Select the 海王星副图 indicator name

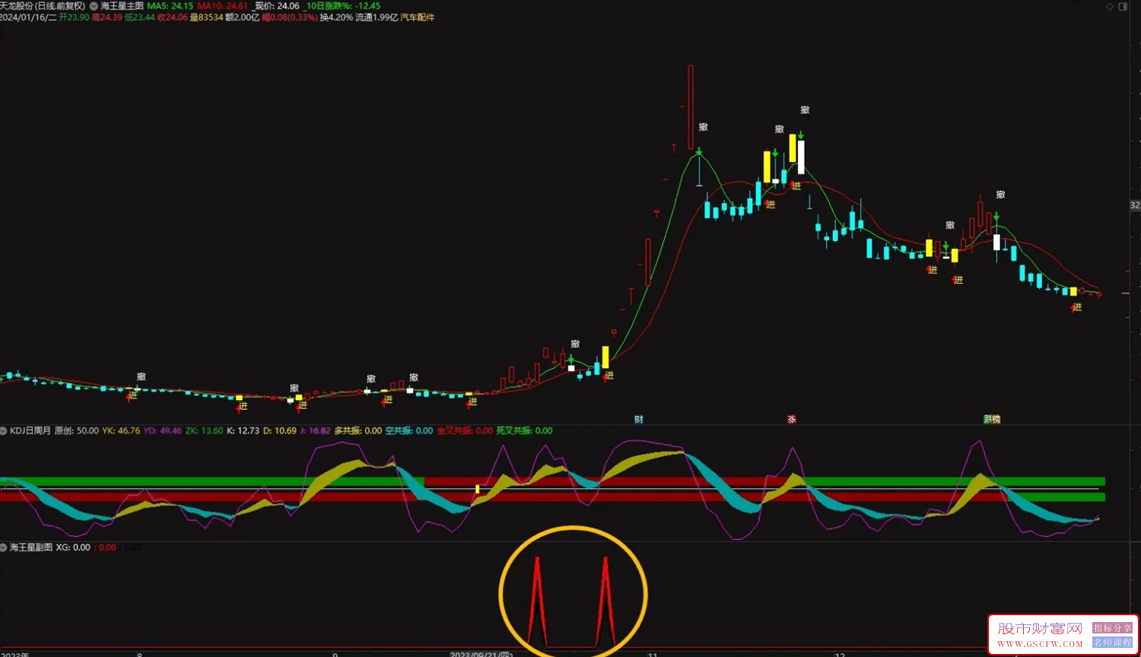coord(31,547)
